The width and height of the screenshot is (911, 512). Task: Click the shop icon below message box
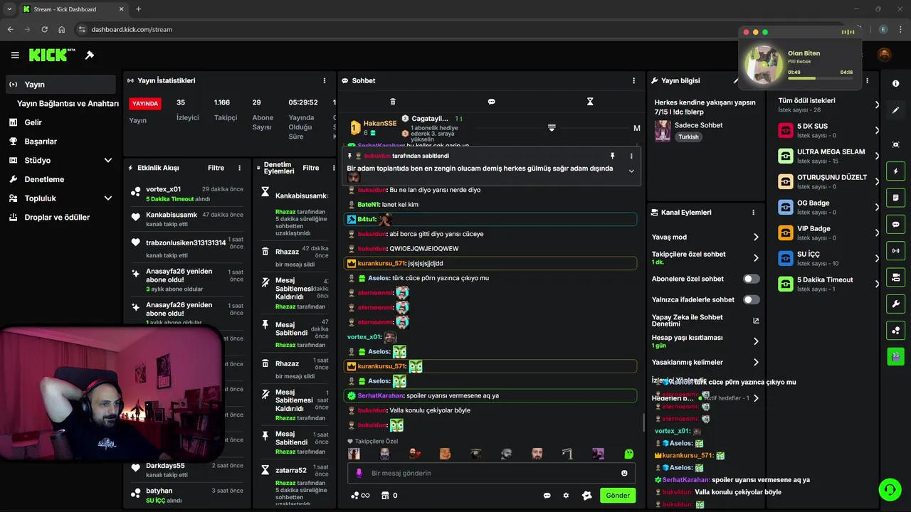[x=385, y=496]
